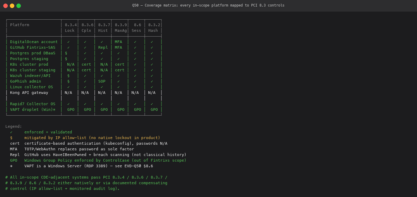Viewport: 417px width, 197px height.
Task: Select the '8.3.2' column header
Action: 154,25
